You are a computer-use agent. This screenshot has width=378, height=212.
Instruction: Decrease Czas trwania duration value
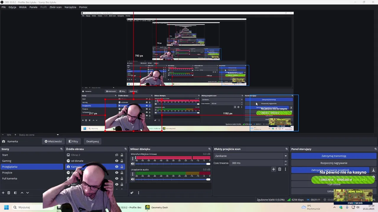pyautogui.click(x=286, y=164)
